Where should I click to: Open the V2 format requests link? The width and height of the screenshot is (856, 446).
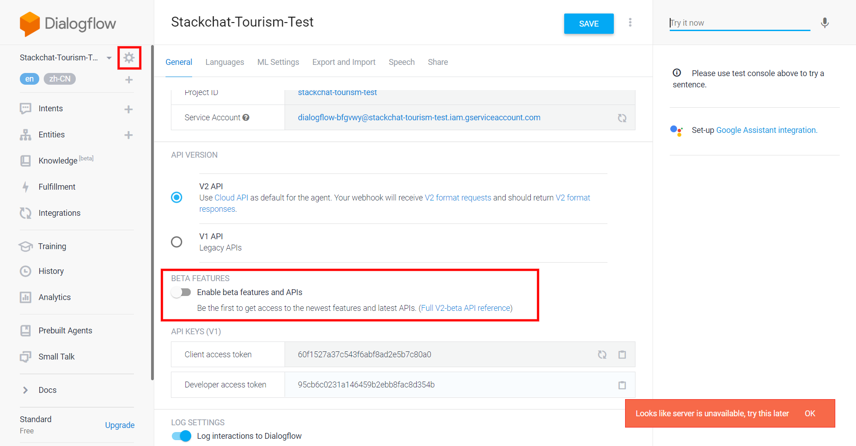tap(458, 198)
